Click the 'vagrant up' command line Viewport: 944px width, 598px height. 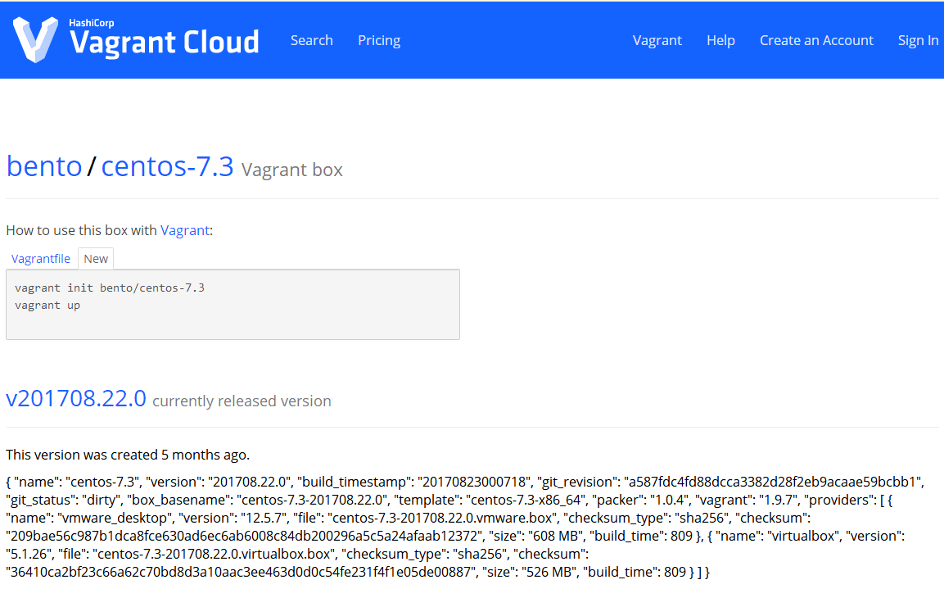(47, 305)
